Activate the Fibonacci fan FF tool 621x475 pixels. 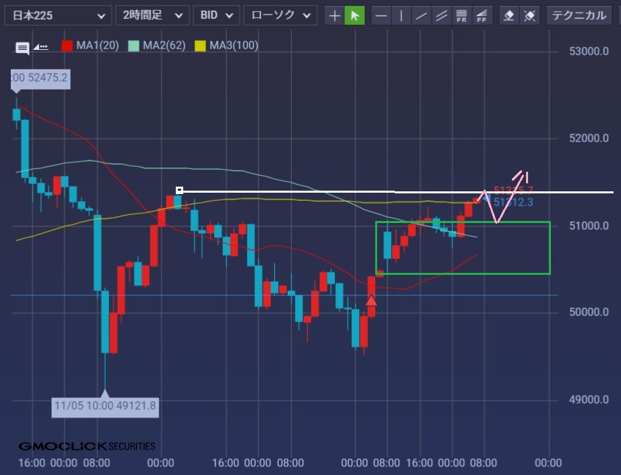pyautogui.click(x=482, y=15)
